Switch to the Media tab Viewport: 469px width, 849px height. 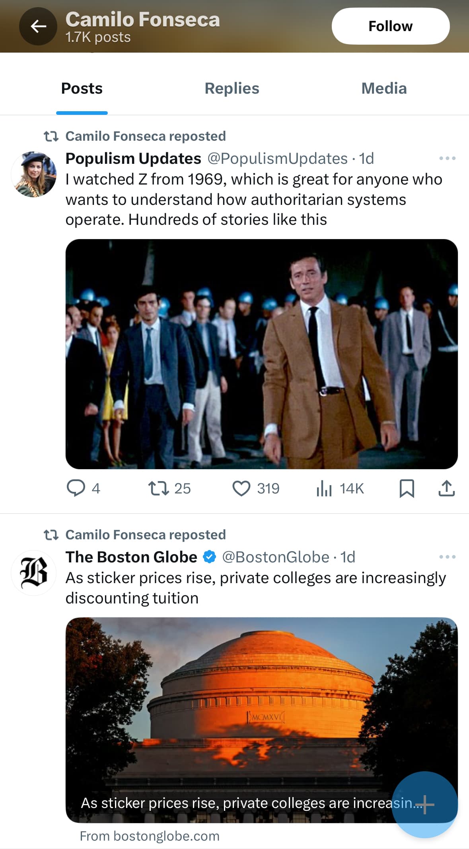coord(384,88)
